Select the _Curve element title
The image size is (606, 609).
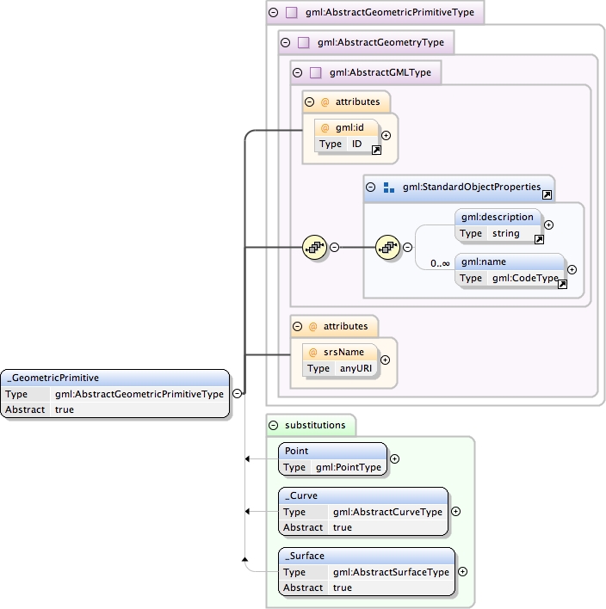[301, 496]
